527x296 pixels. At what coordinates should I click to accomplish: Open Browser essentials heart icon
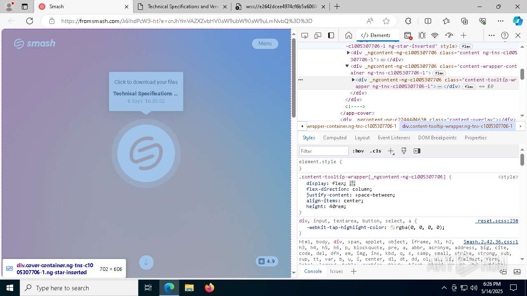coord(483,21)
